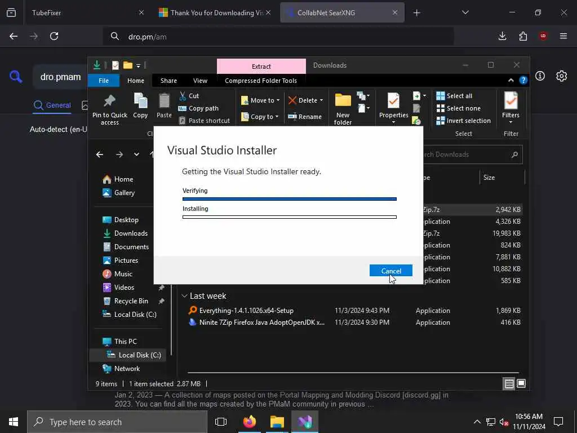Select Home in navigation pane
This screenshot has height=433, width=577.
click(118, 179)
